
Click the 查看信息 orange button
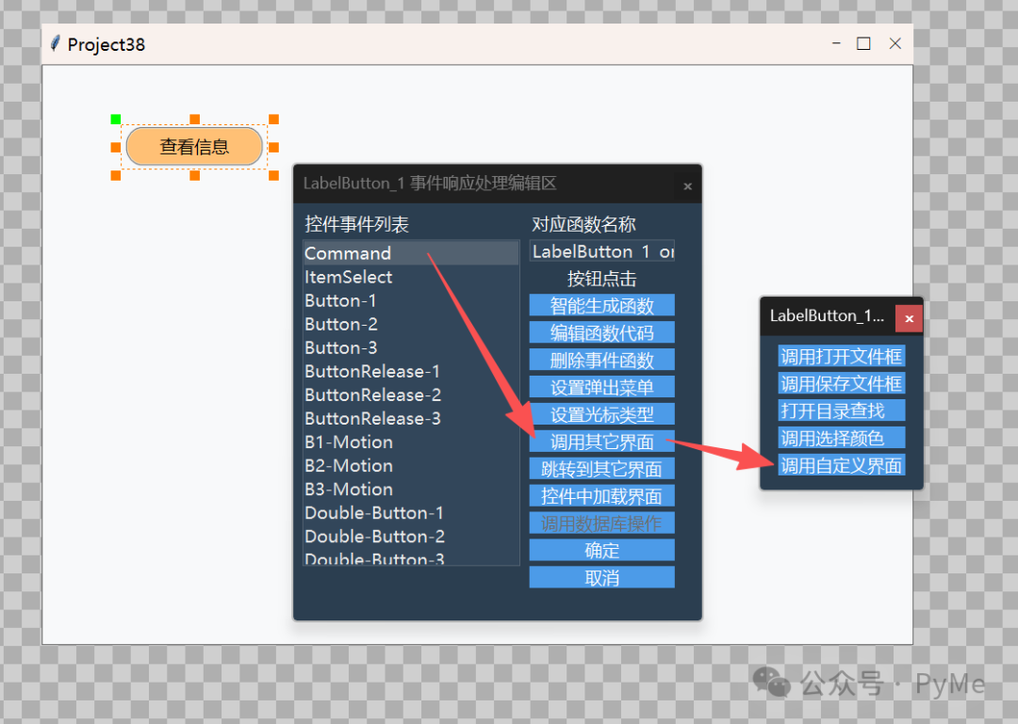(x=194, y=147)
